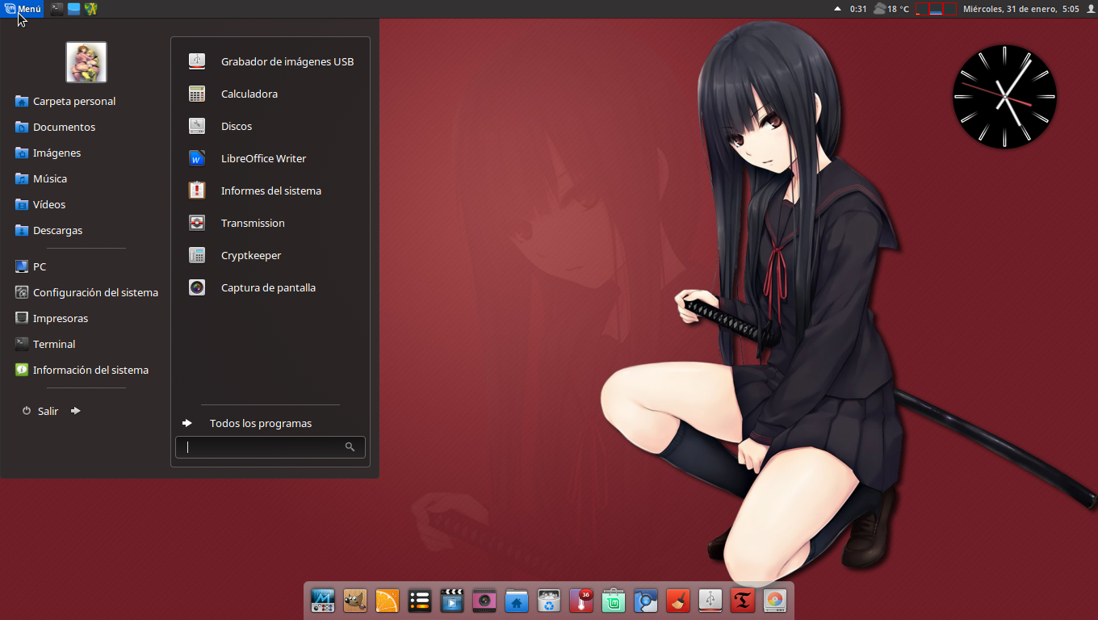Click the user avatar picture in the menu
Screen dimensions: 1098x620
point(86,62)
